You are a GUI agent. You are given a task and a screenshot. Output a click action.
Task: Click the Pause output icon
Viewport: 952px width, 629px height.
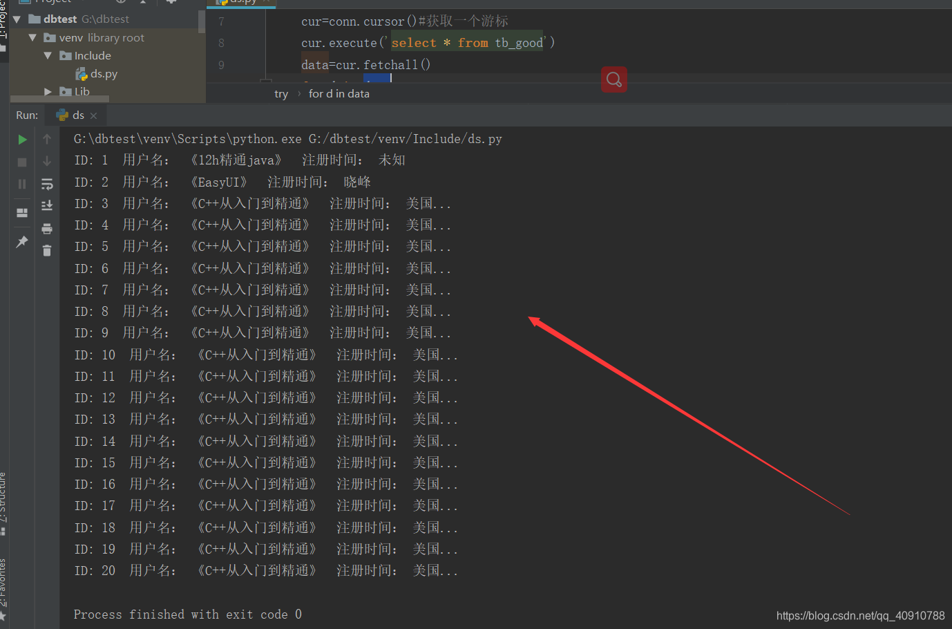coord(22,184)
